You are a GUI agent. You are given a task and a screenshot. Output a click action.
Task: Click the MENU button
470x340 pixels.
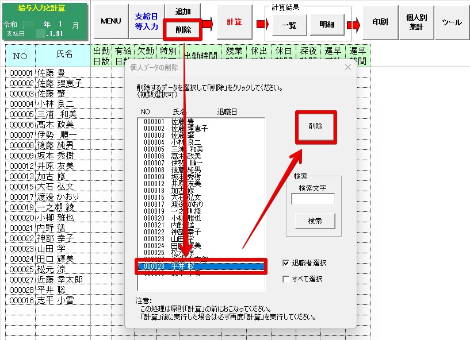click(x=110, y=21)
